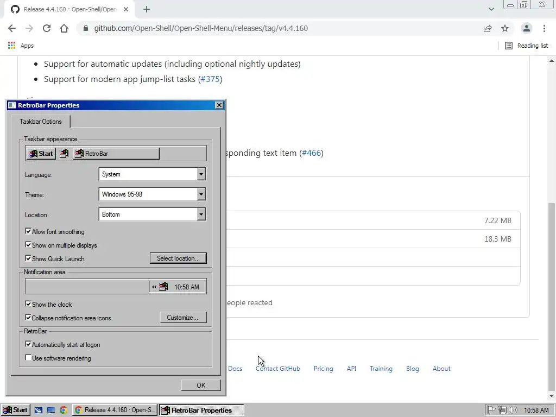556x417 pixels.
Task: Click the 18.3 MB asset size
Action: point(498,239)
